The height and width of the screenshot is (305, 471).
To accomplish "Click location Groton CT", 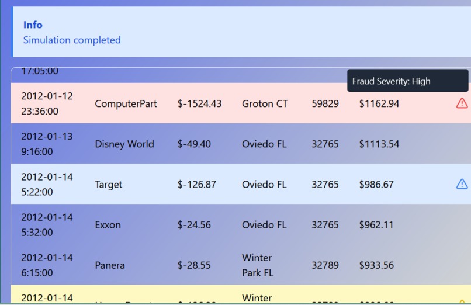I will pos(265,103).
